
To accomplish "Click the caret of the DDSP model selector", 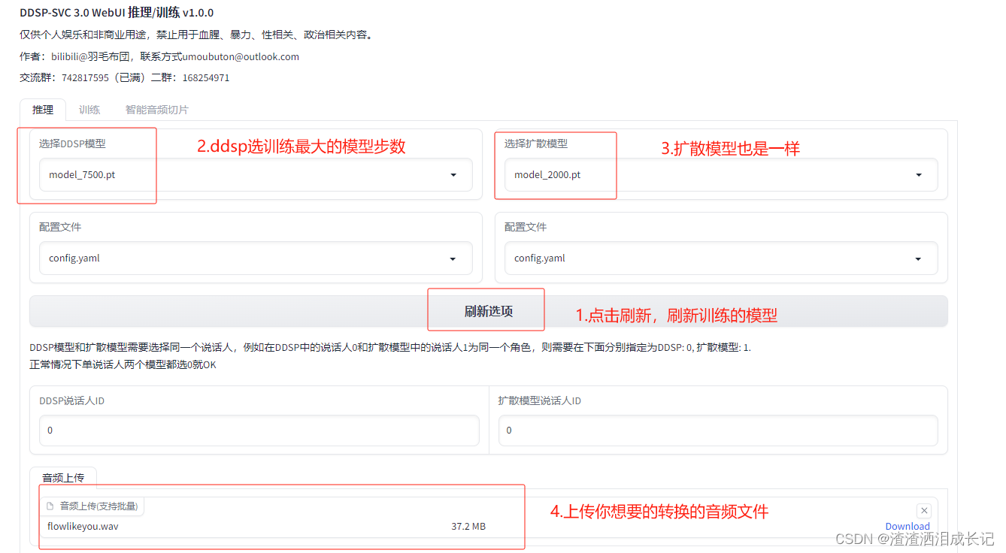I will (453, 174).
